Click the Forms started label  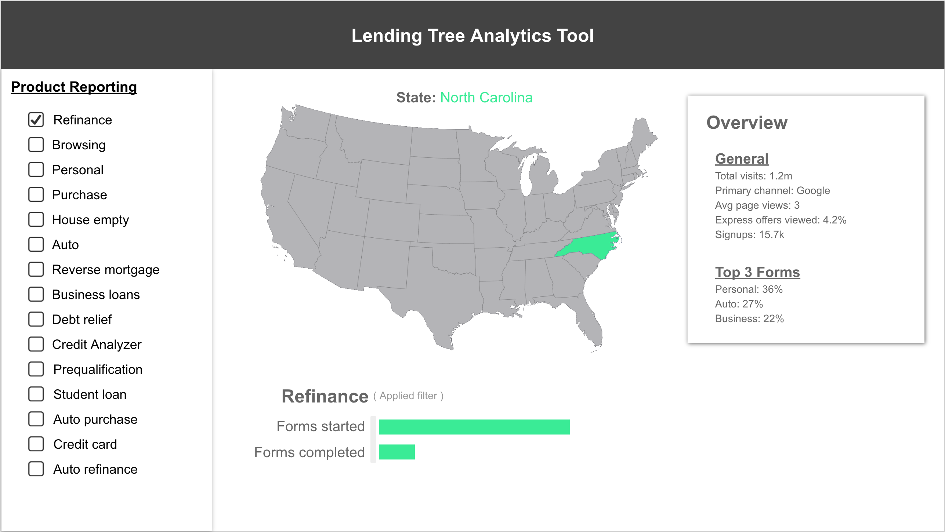click(321, 426)
